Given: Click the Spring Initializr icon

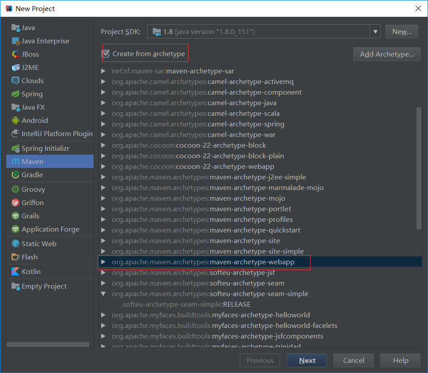Looking at the screenshot, I should pos(15,148).
